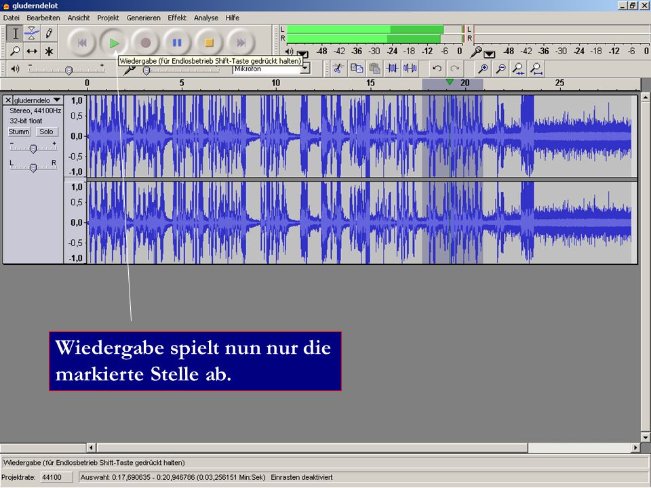This screenshot has height=488, width=651.
Task: Click the speaker output meter icon
Action: tap(290, 52)
